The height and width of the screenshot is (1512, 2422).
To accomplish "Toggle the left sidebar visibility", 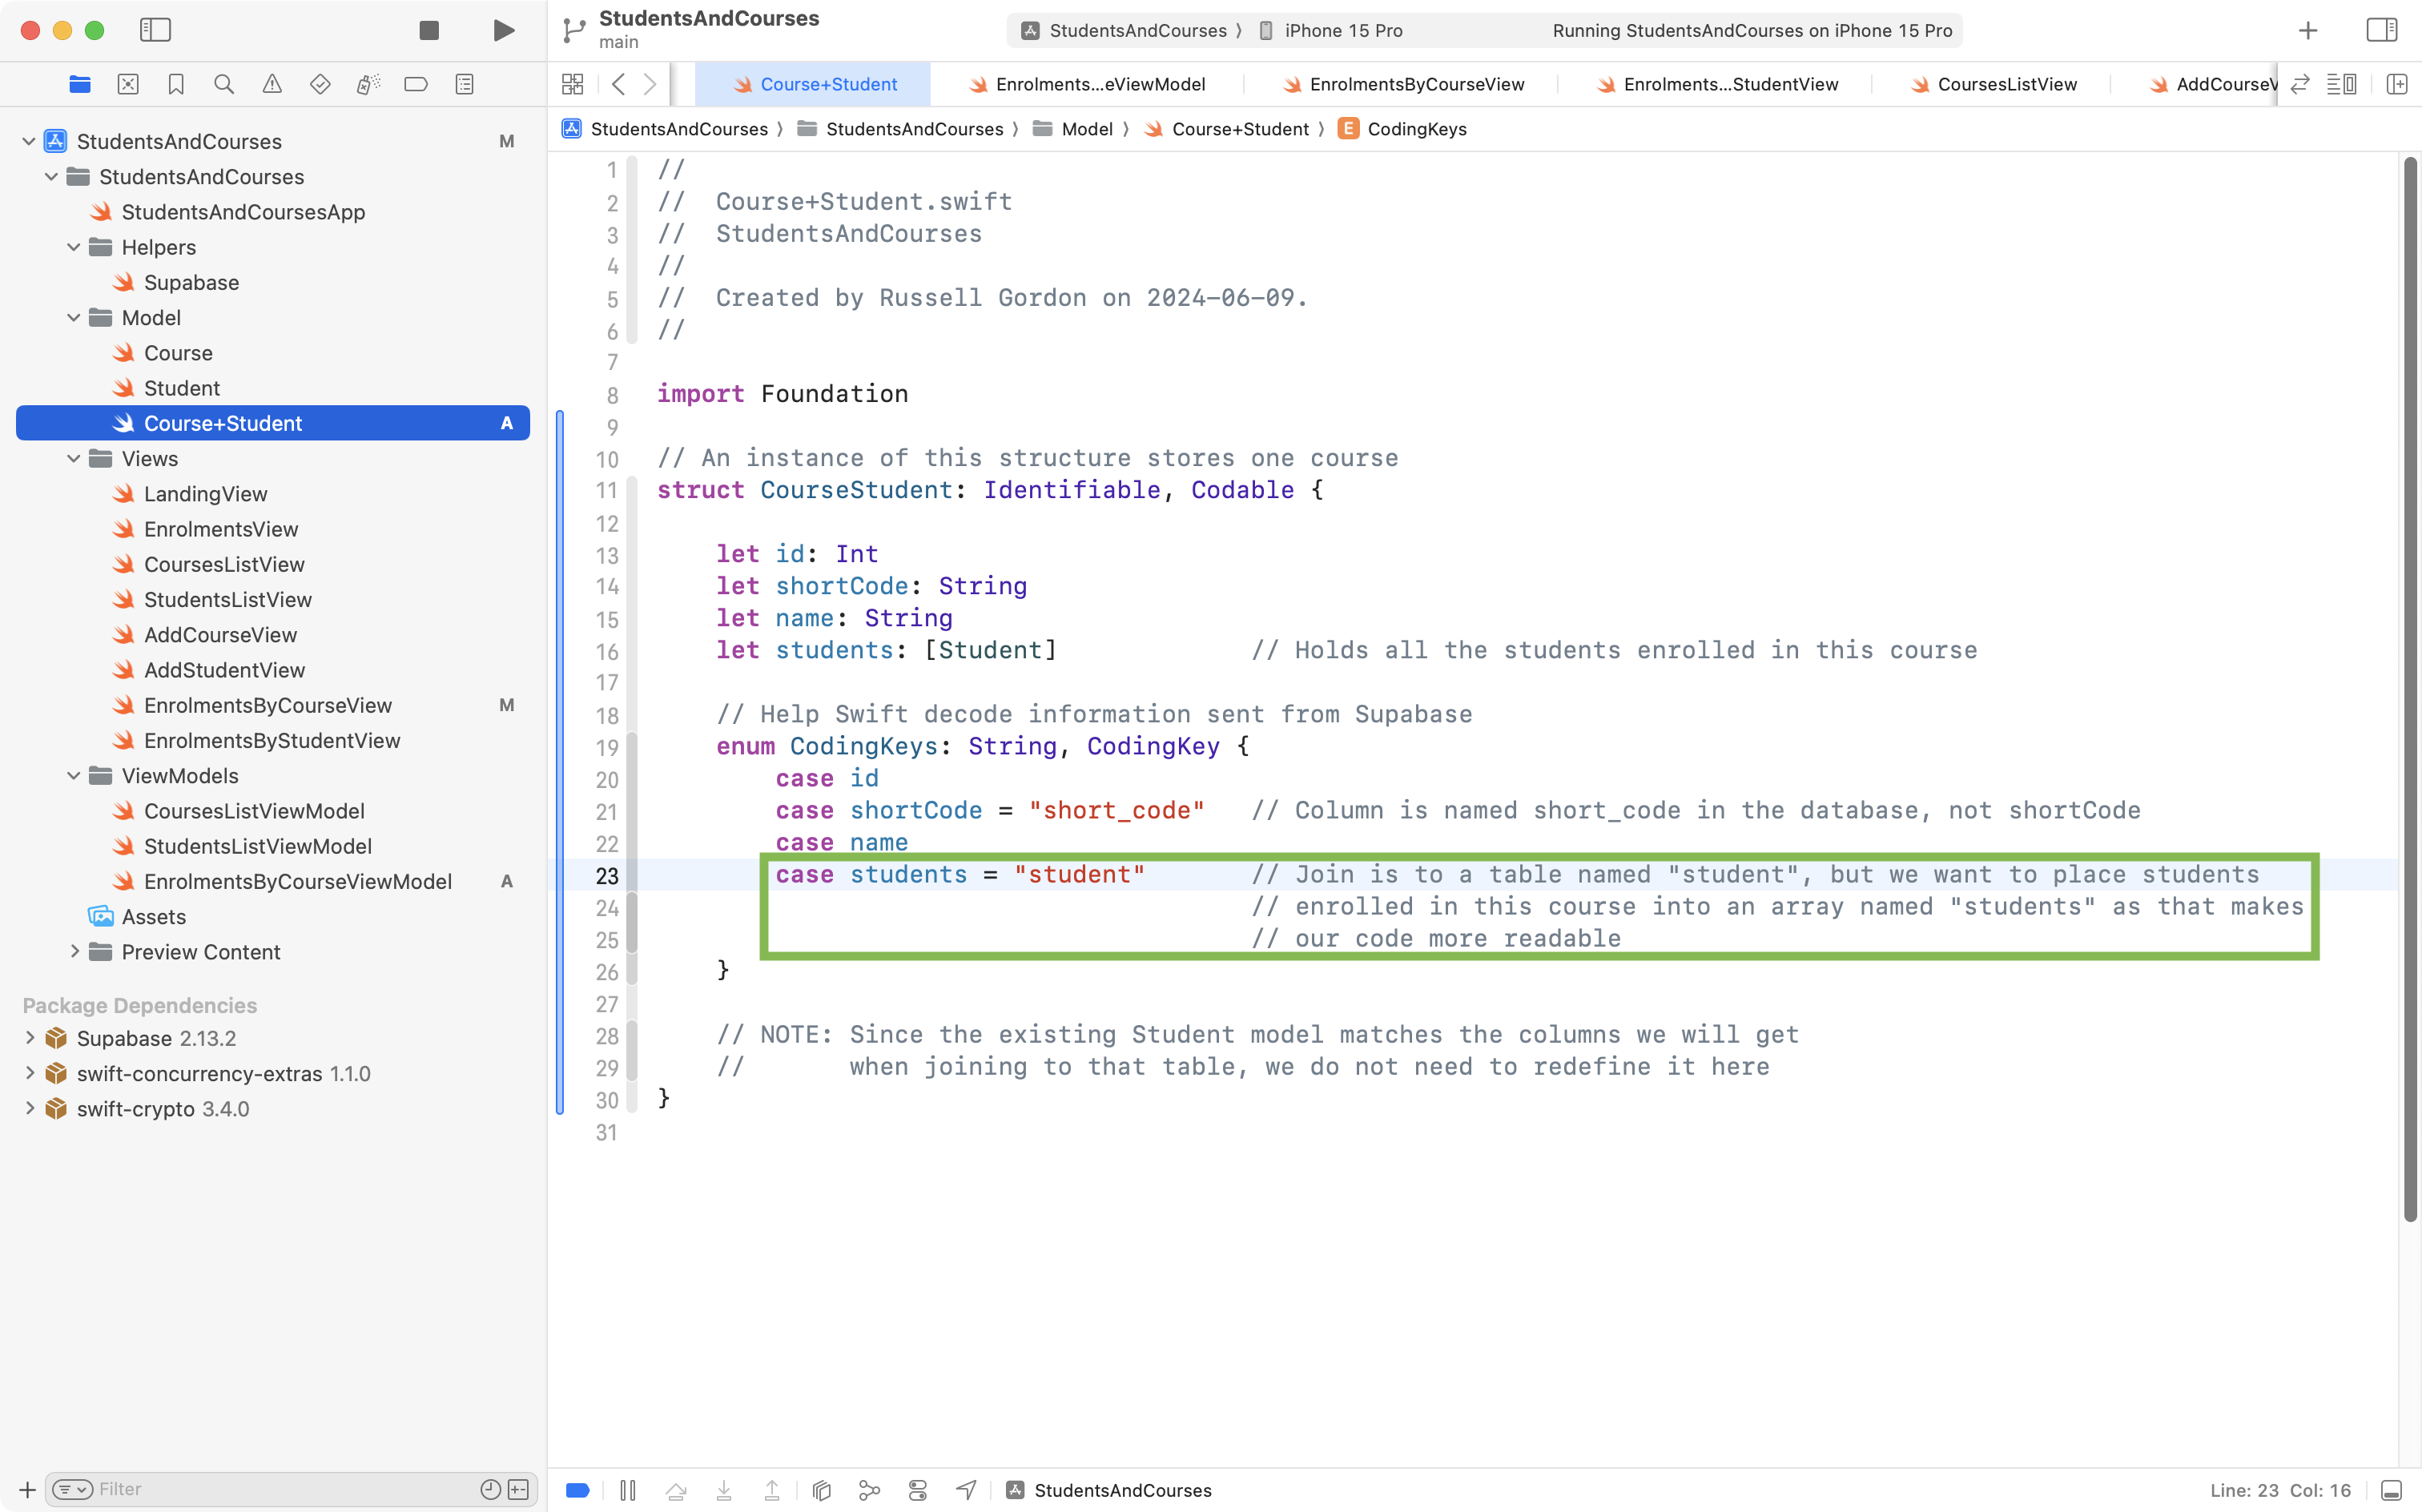I will click(x=156, y=30).
